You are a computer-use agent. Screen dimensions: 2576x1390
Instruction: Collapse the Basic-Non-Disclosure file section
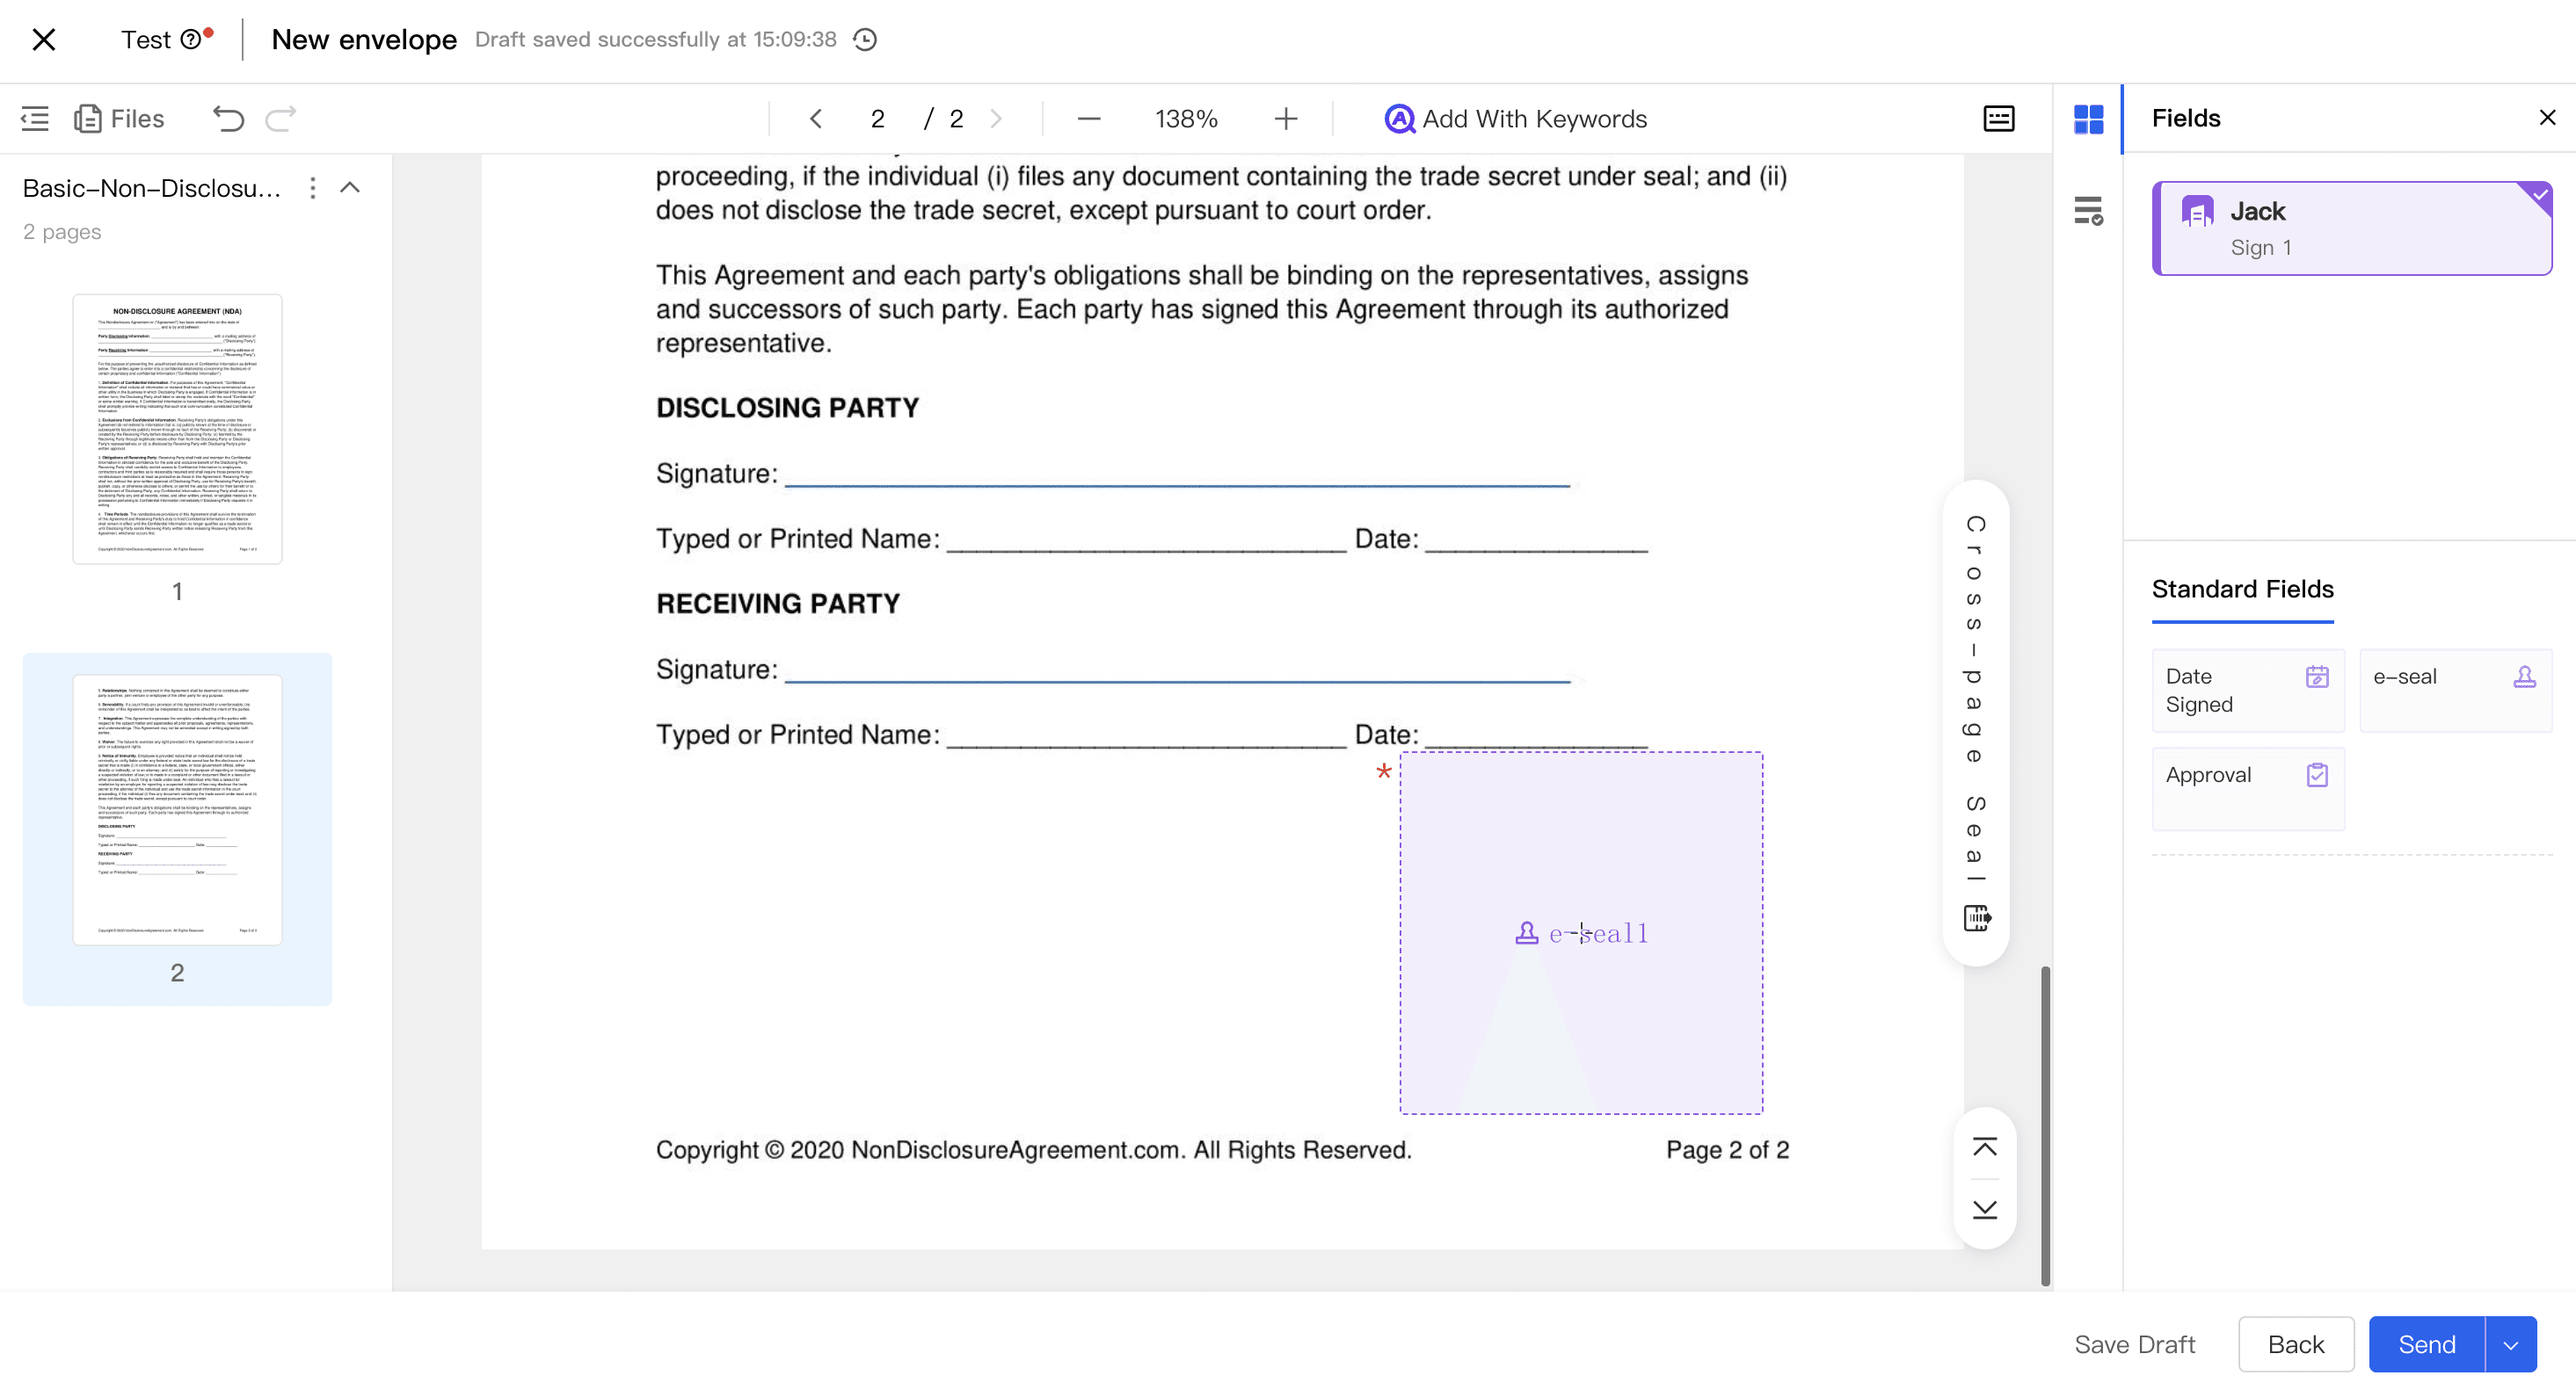(350, 188)
